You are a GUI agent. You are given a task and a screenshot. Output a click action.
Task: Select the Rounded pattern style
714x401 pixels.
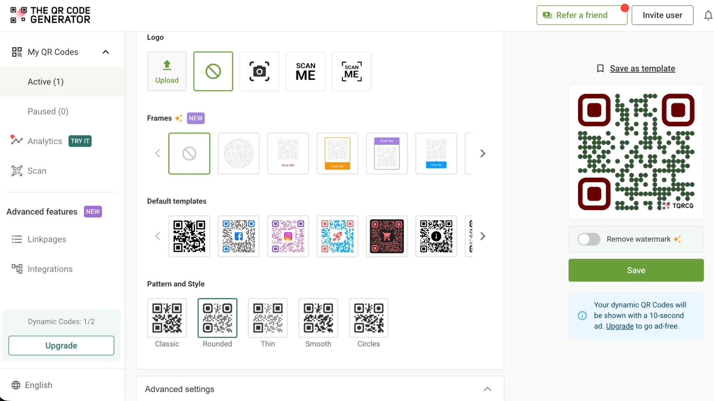click(x=218, y=318)
